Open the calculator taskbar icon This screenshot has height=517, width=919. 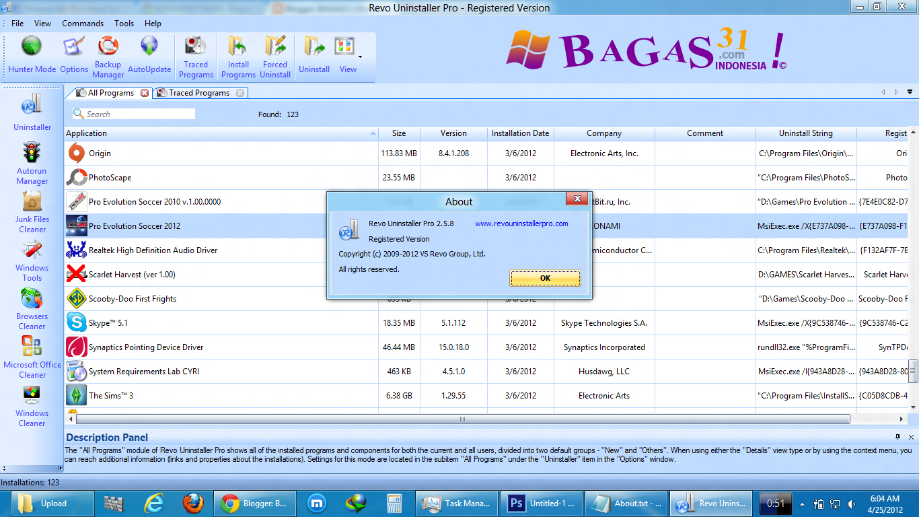point(394,504)
